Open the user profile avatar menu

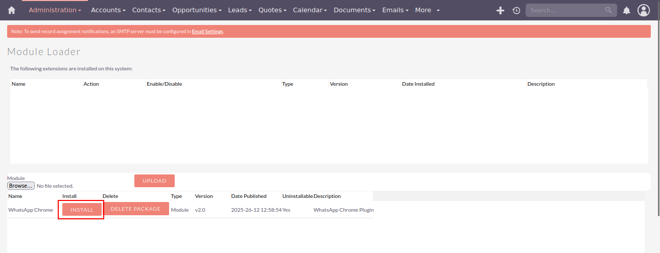(644, 10)
